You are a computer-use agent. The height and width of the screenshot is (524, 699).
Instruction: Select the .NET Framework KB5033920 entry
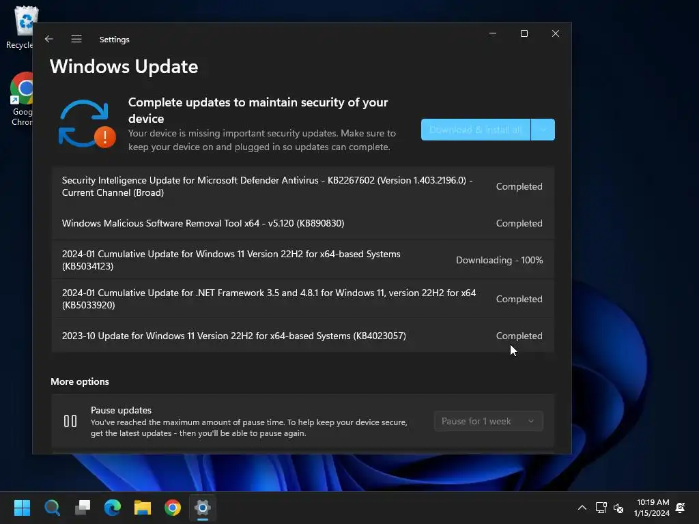tap(302, 299)
